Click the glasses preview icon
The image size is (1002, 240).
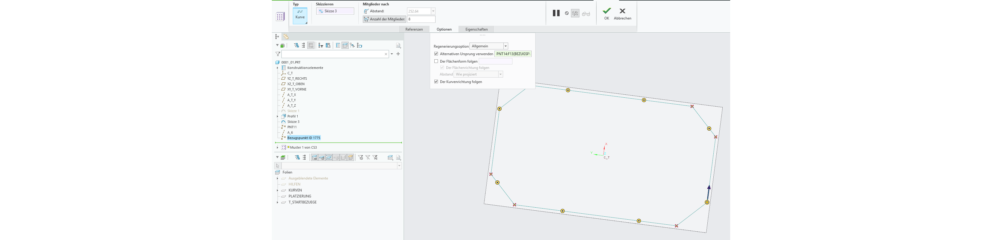point(586,13)
